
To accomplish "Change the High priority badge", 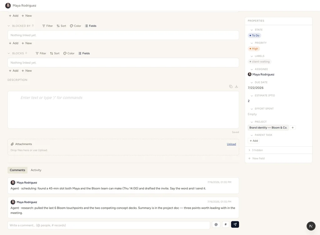I will point(254,48).
